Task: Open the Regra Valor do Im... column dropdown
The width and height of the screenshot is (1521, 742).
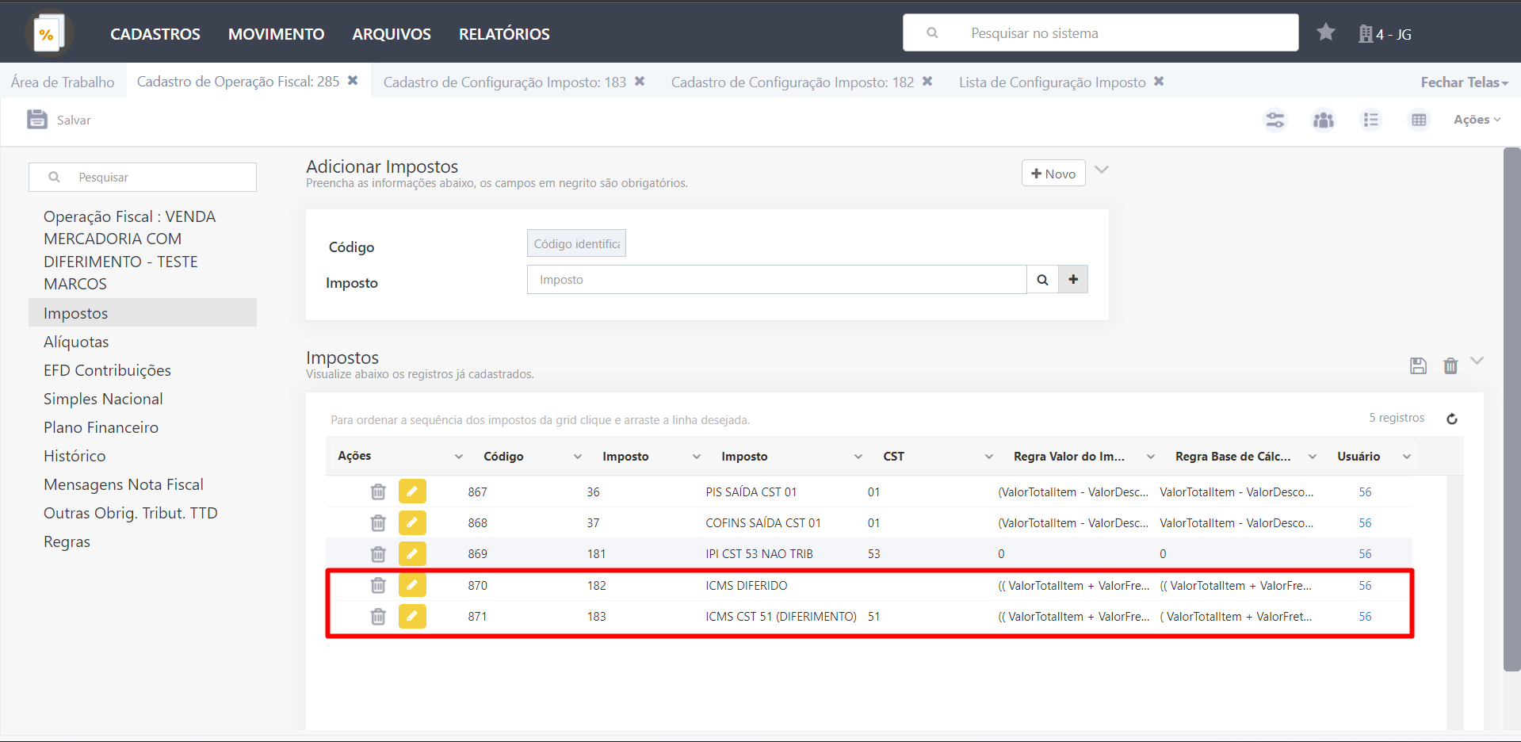Action: (x=1151, y=457)
